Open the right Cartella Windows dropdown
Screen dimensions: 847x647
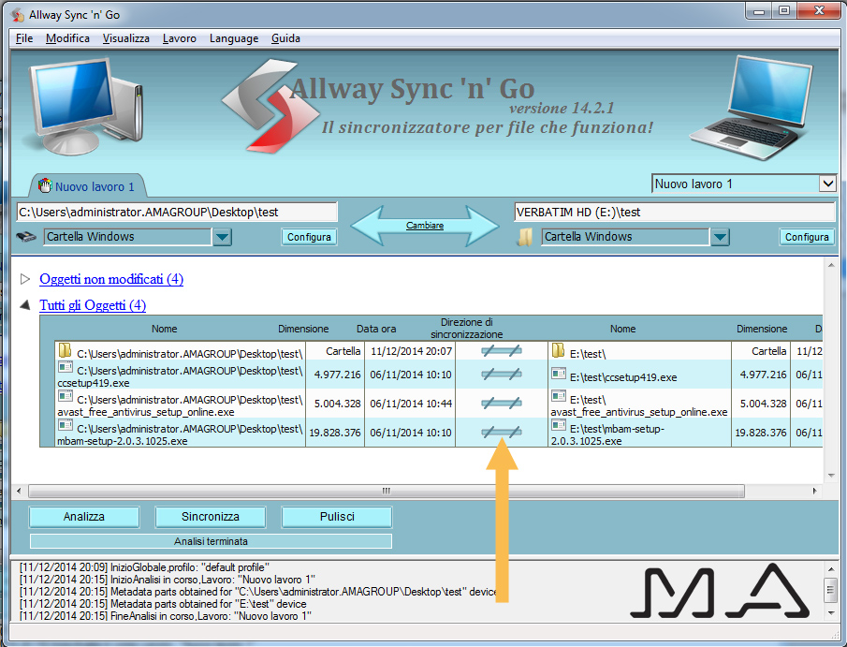720,237
